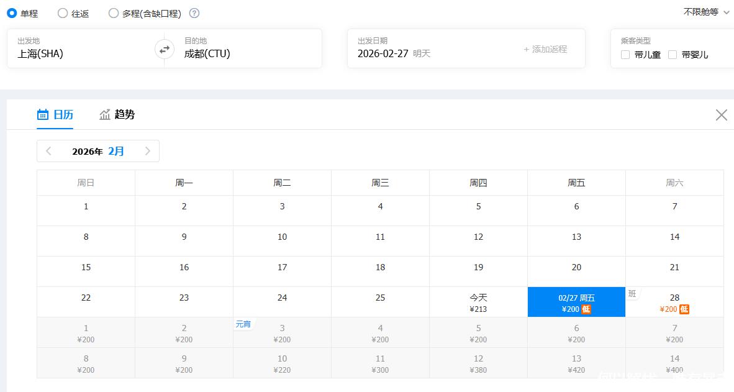Click the calendar icon beside 日历
734x392 pixels.
(43, 114)
